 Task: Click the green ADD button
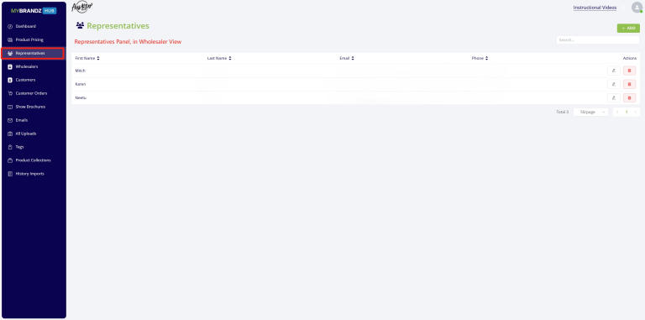click(628, 28)
